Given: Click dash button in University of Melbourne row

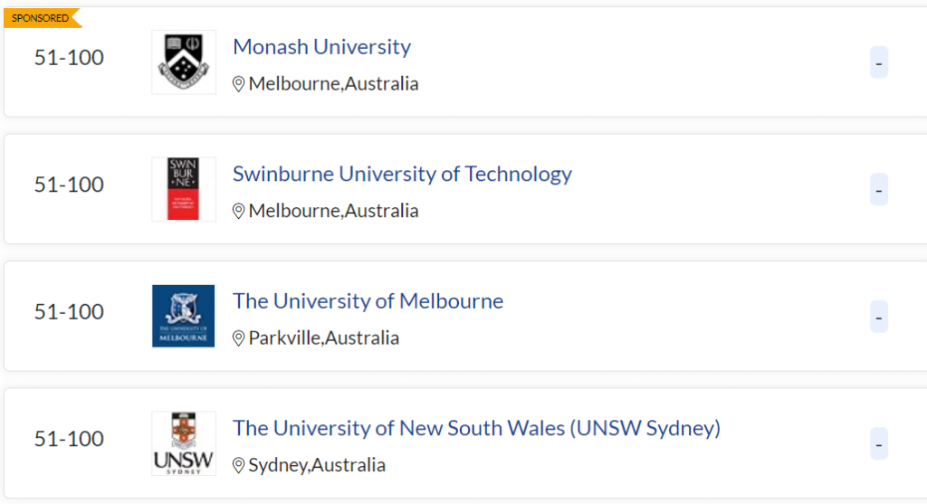Looking at the screenshot, I should click(878, 317).
